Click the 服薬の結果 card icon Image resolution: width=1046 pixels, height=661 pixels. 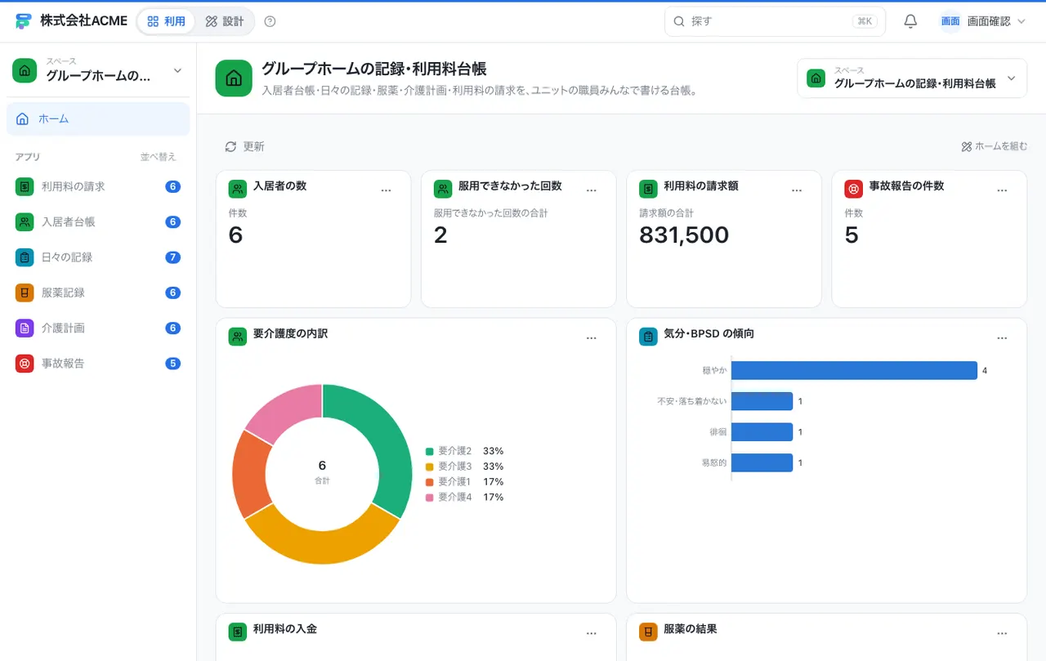(x=648, y=632)
